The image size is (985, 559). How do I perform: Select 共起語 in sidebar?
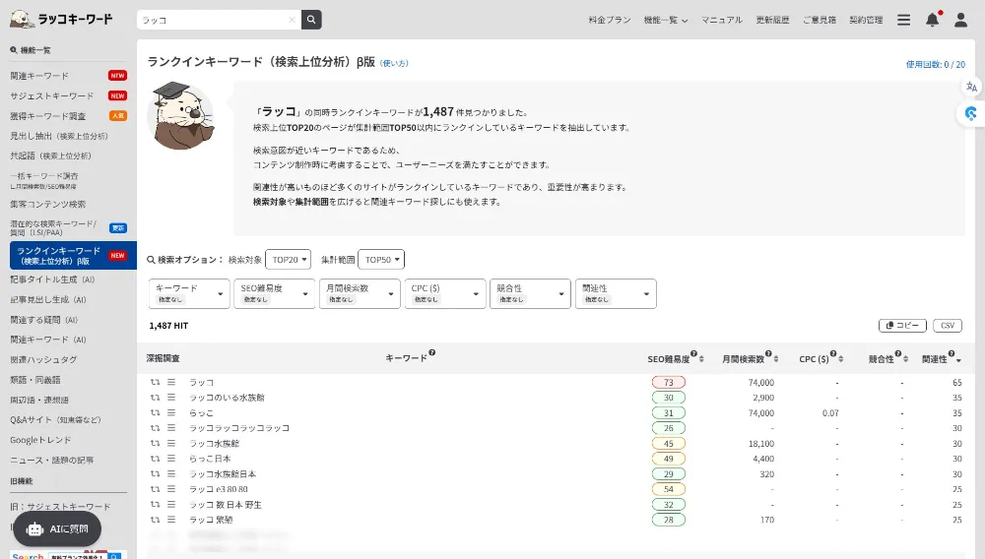click(51, 155)
